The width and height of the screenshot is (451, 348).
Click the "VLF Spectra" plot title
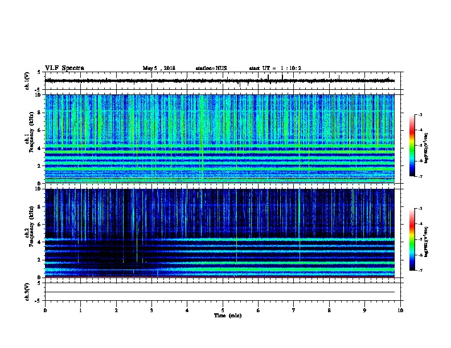pos(64,68)
